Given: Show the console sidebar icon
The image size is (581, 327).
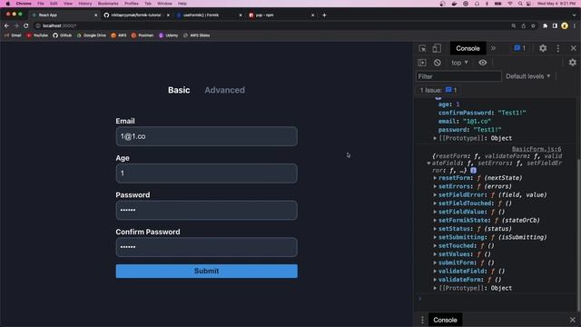Looking at the screenshot, I should tap(422, 63).
